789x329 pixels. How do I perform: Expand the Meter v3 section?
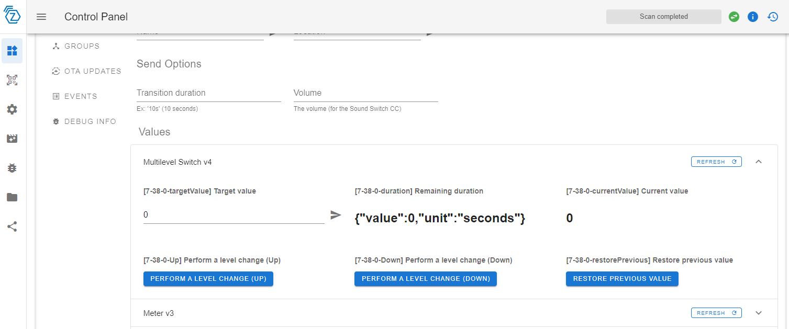pos(759,312)
